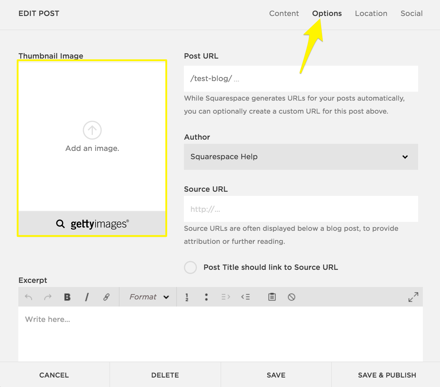Enable Post Title should link to Source URL
The image size is (440, 387).
click(x=190, y=267)
